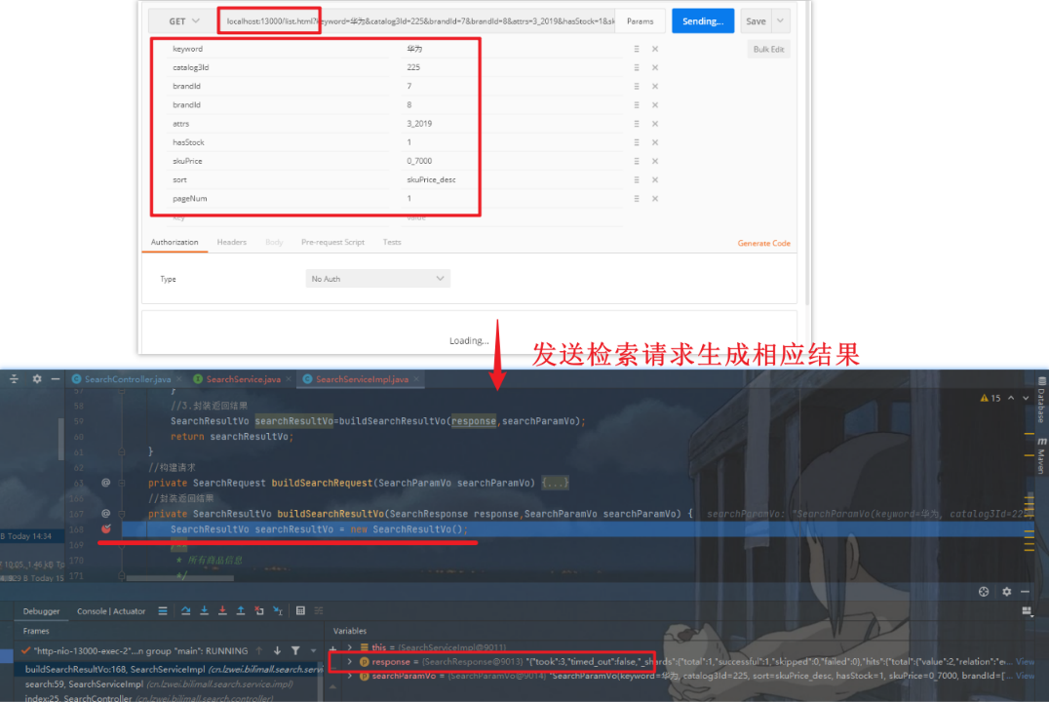Go to next frame with the down arrow
Screen dimensions: 1049x702
tap(277, 650)
